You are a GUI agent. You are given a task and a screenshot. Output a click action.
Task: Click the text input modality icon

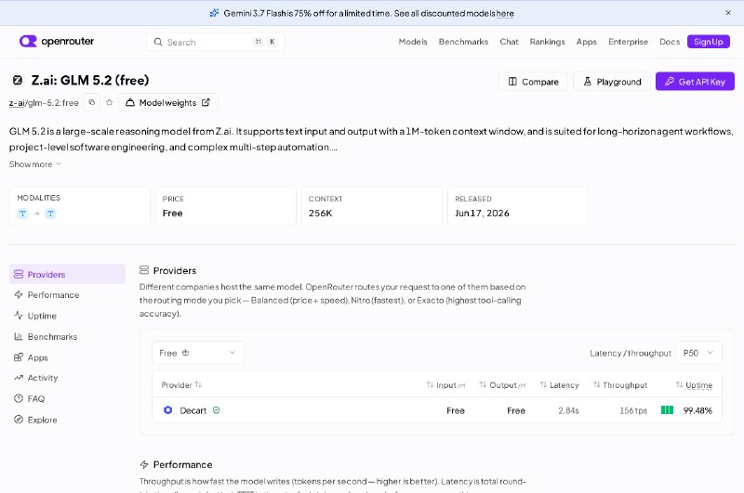coord(22,214)
